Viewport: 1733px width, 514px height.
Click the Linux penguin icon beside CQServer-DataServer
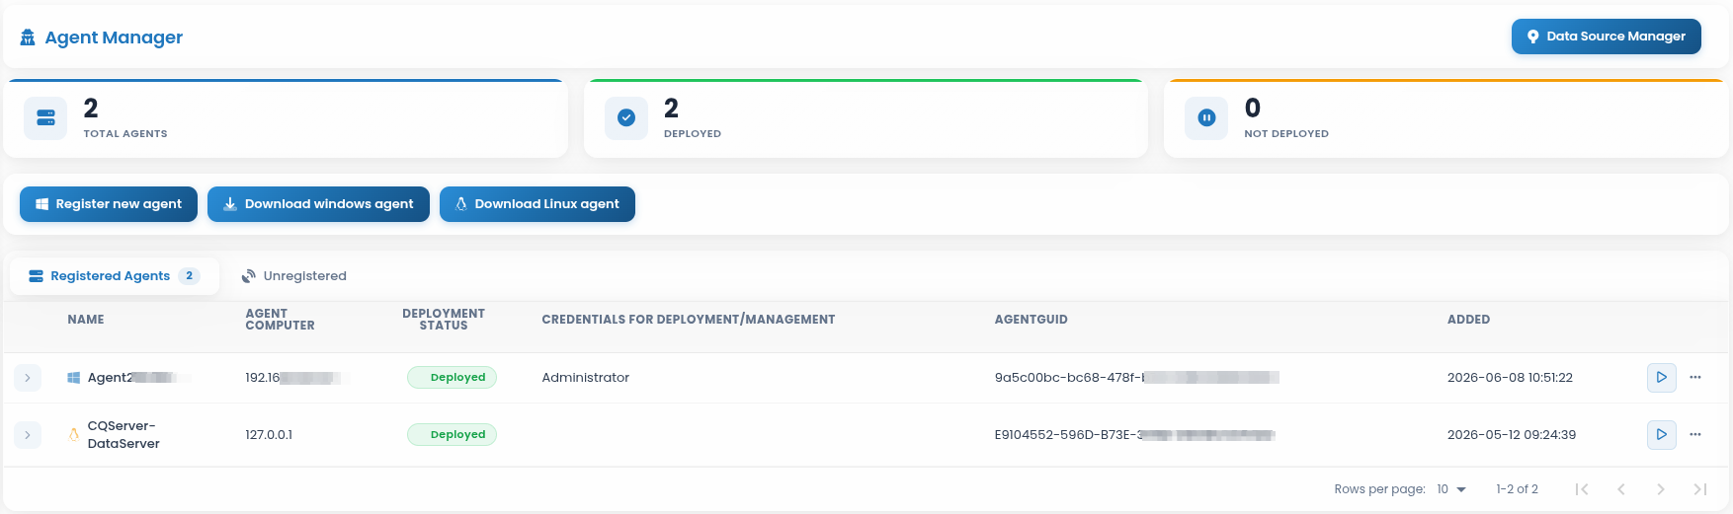(x=73, y=434)
